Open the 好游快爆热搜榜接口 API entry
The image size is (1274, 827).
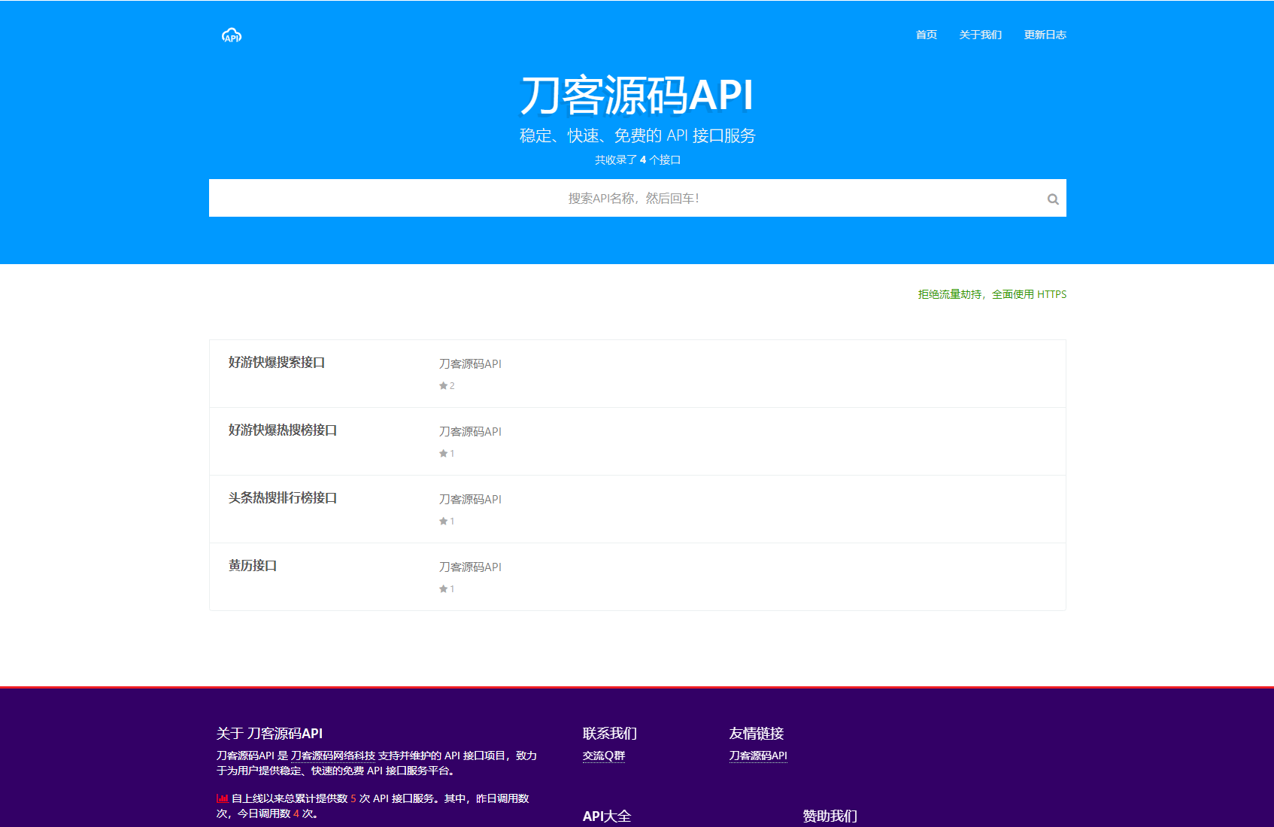click(283, 430)
